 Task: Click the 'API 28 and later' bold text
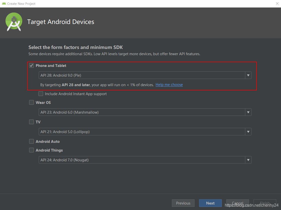pos(76,85)
